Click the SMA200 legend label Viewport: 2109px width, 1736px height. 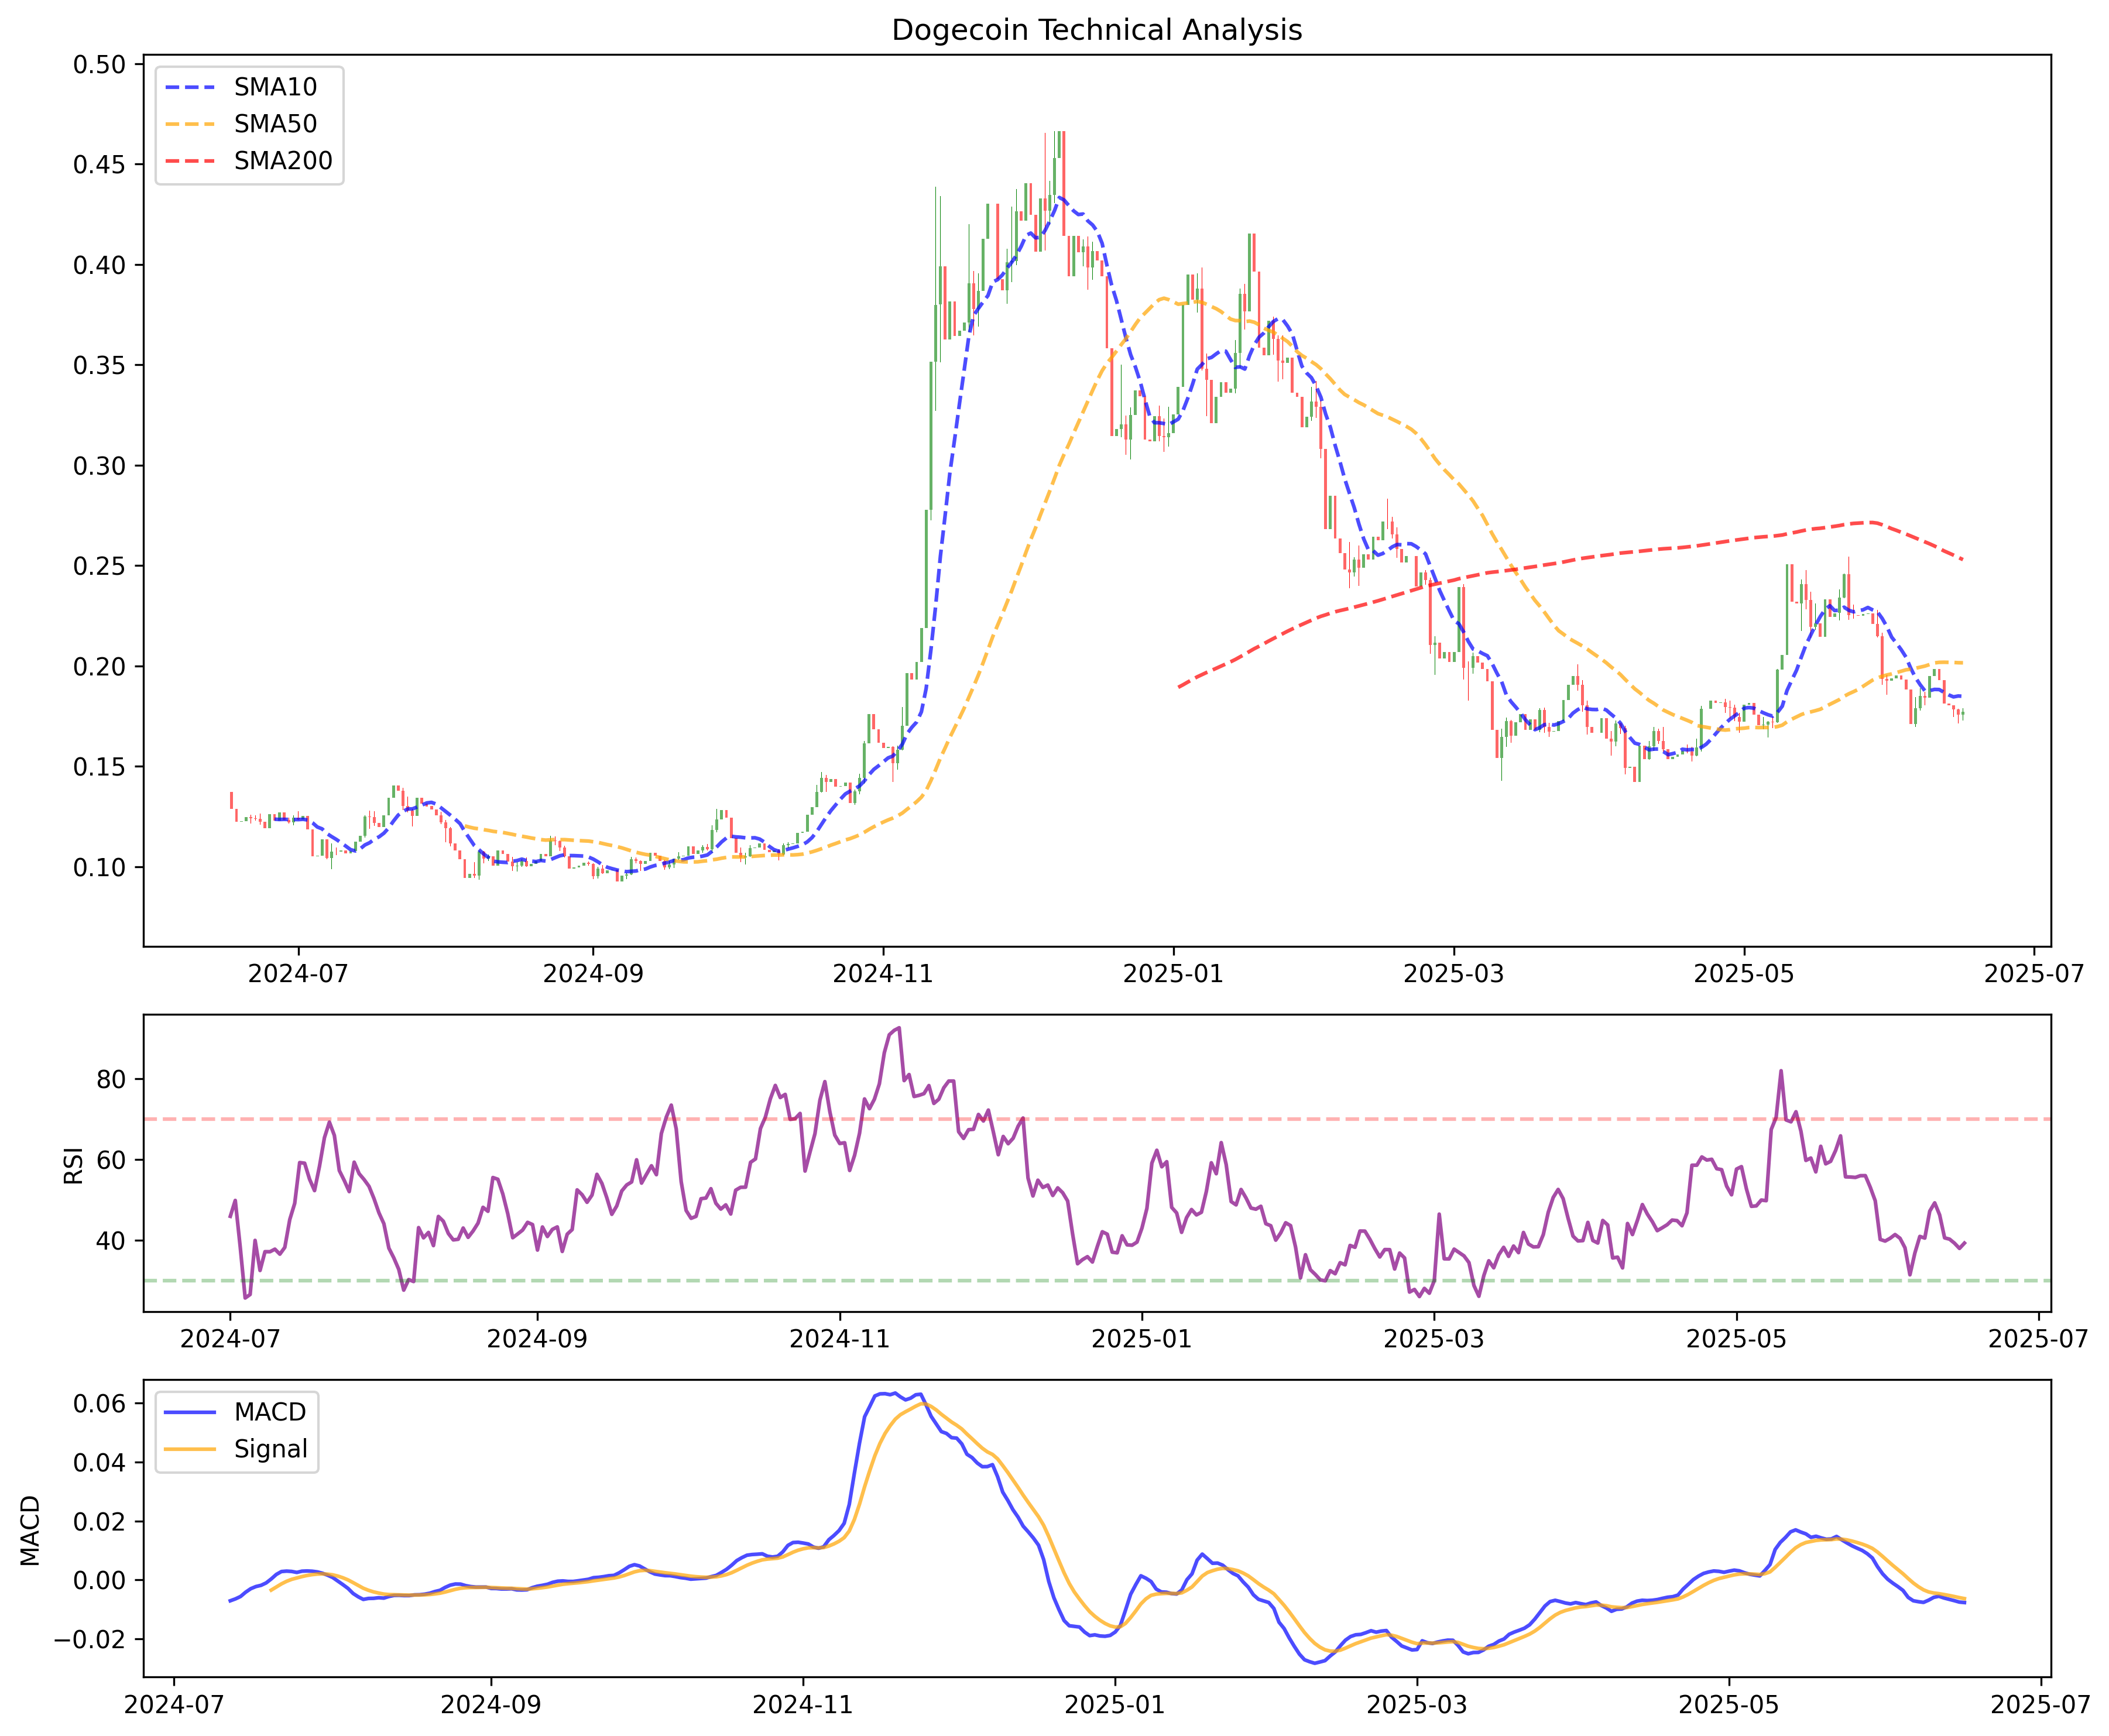(283, 161)
